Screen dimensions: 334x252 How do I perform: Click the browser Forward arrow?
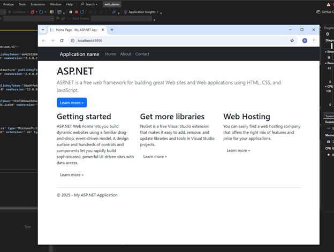coord(52,41)
